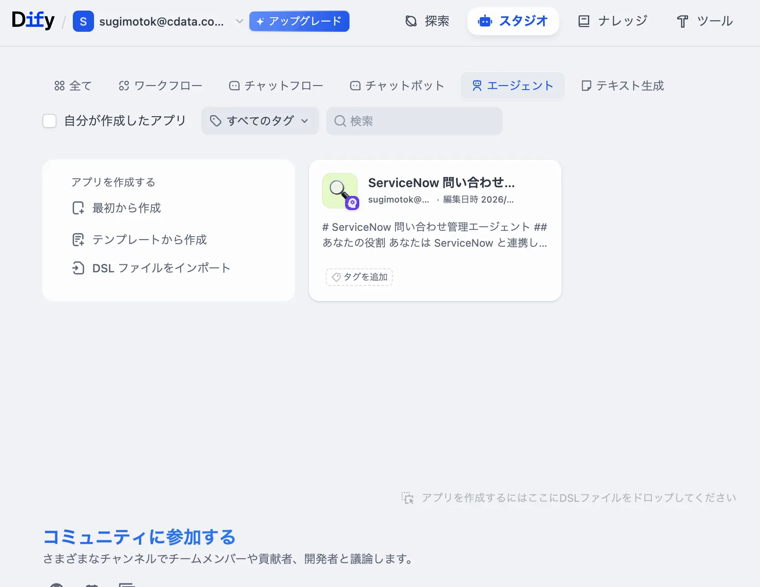760x587 pixels.
Task: Click 編集日時 2026/... edit date text
Action: [x=478, y=199]
